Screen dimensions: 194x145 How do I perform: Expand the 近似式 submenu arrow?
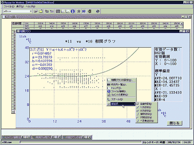point(134,104)
